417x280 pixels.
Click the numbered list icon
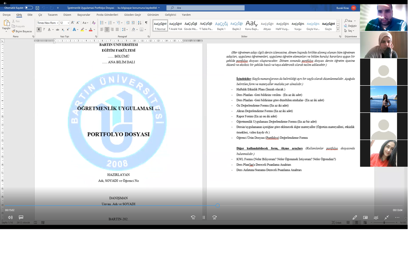click(x=110, y=23)
